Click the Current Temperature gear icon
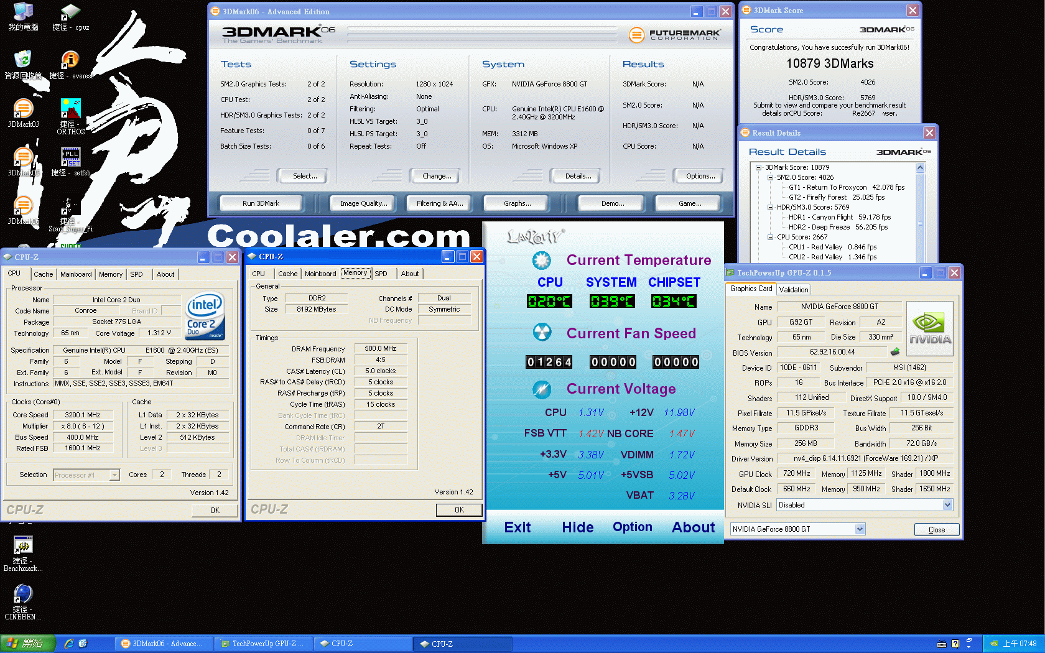1045x653 pixels. (x=542, y=260)
